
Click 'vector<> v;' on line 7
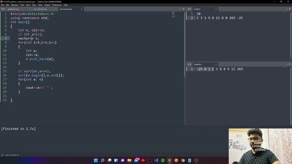(29, 38)
